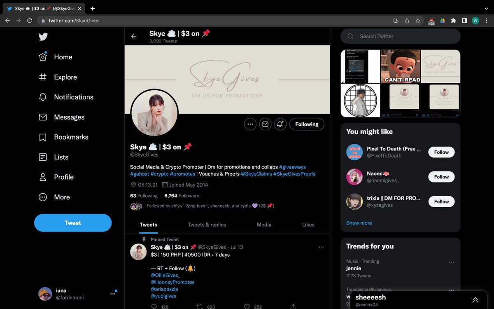The width and height of the screenshot is (494, 309).
Task: Click @yuqigives mention
Action: point(164,296)
